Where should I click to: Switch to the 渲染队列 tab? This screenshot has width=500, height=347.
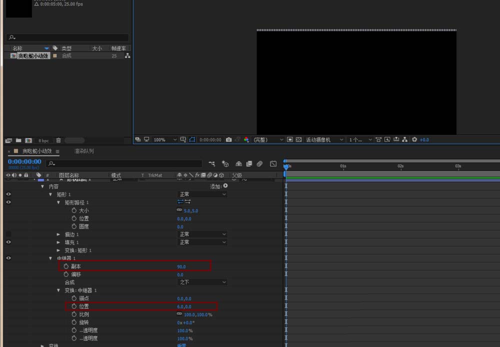[x=84, y=151]
